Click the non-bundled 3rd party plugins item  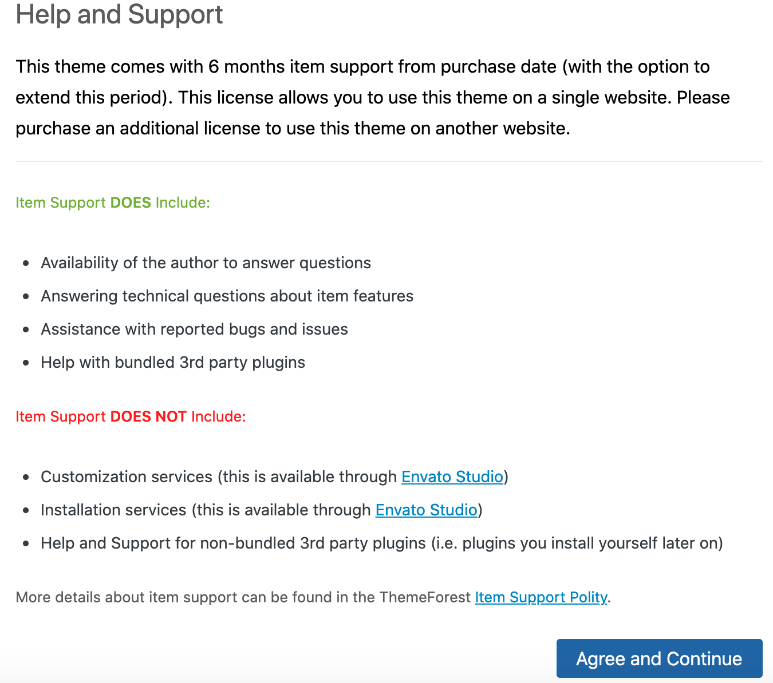381,543
